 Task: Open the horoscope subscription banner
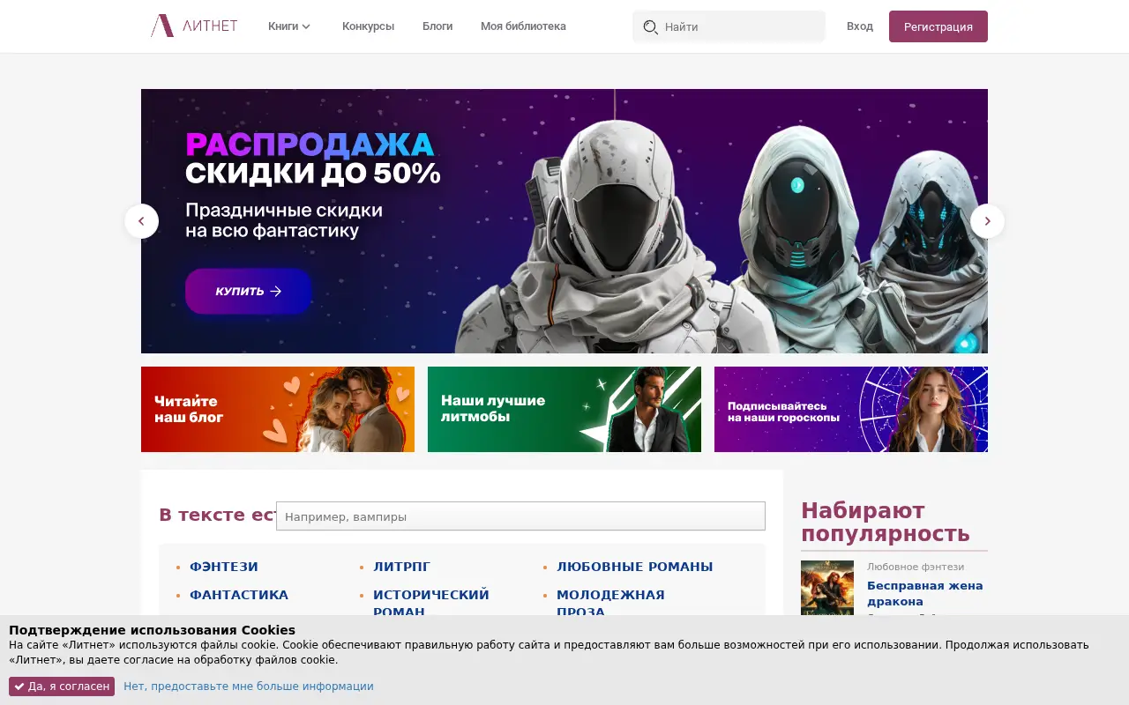851,409
